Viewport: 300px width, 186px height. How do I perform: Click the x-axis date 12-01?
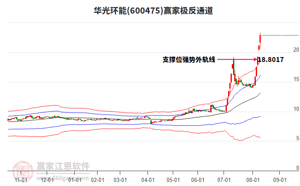coord(47,180)
